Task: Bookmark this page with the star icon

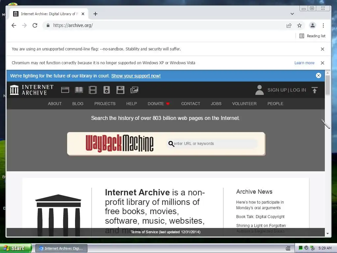Action: pos(299,25)
